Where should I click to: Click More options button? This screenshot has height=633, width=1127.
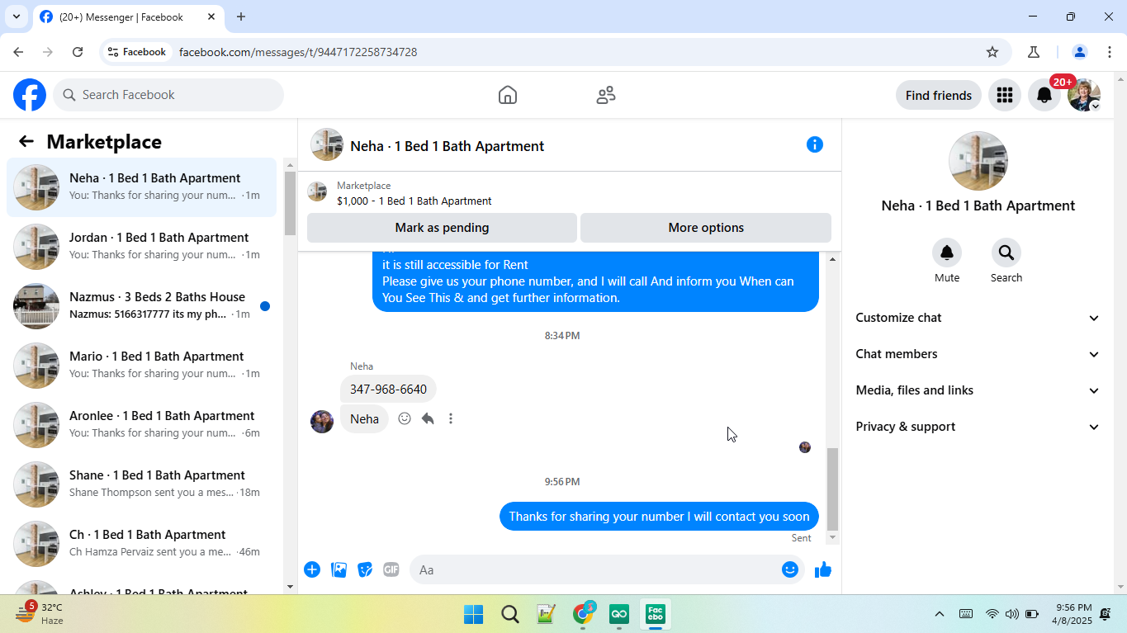point(706,228)
